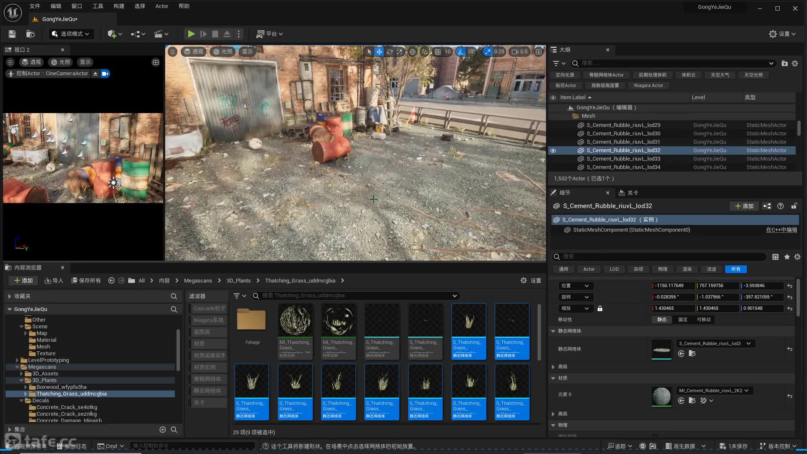Activate the Select mode cursor tool in viewport
The image size is (807, 454).
(x=369, y=52)
